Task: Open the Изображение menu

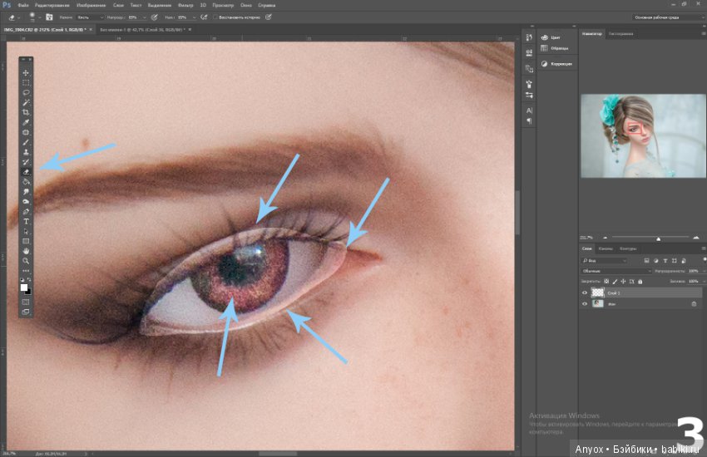Action: click(91, 6)
